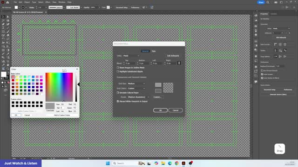Viewport: 298px width, 167px height.
Task: Click Cancel in the Document Setup dialog
Action: (176, 110)
